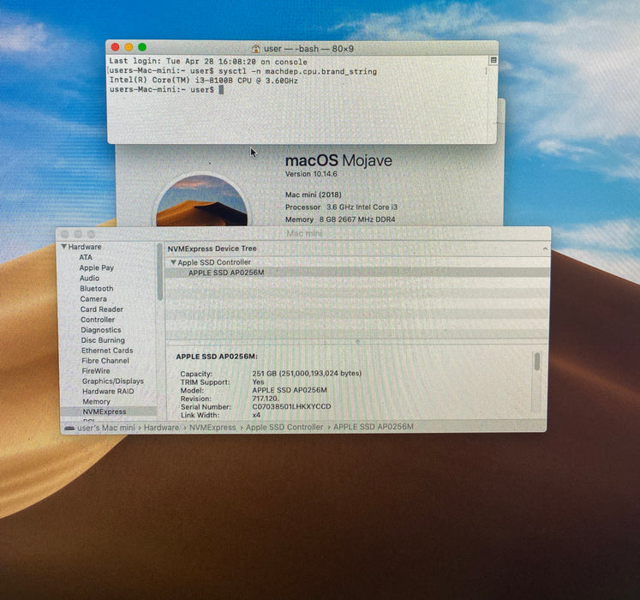Click Hardware in the path bar
This screenshot has width=640, height=600.
coord(161,427)
